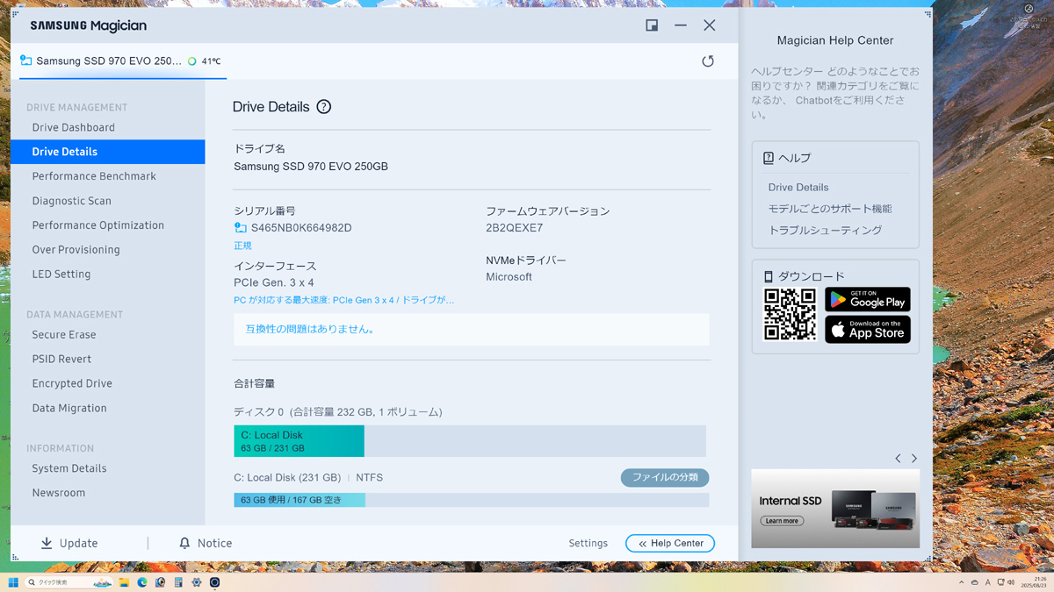Show next banner with right chevron
The width and height of the screenshot is (1054, 592).
pos(914,459)
